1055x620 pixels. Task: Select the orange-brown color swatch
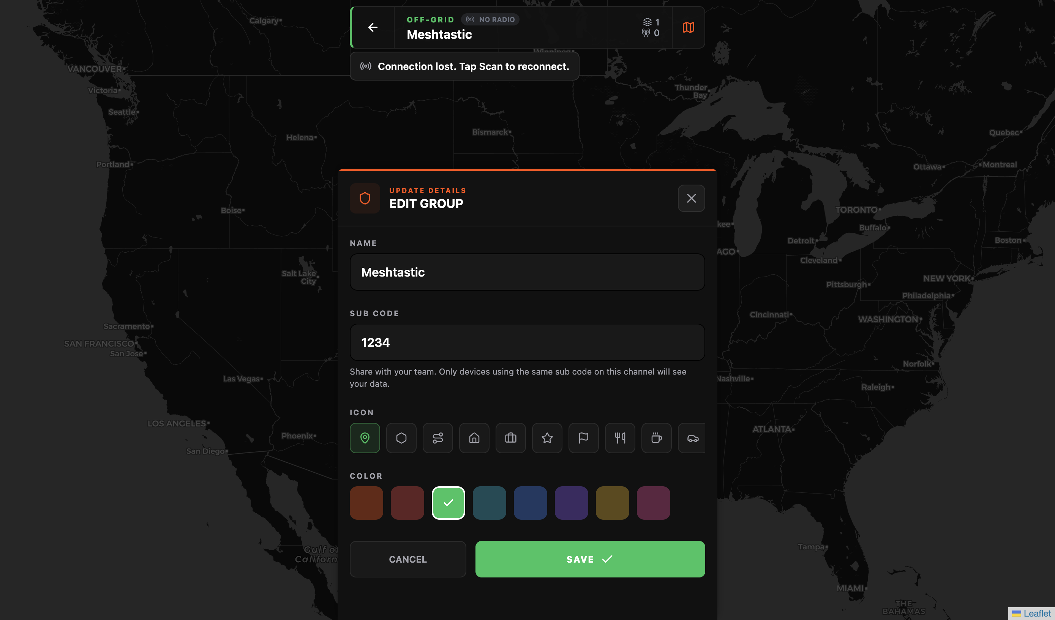click(x=366, y=503)
